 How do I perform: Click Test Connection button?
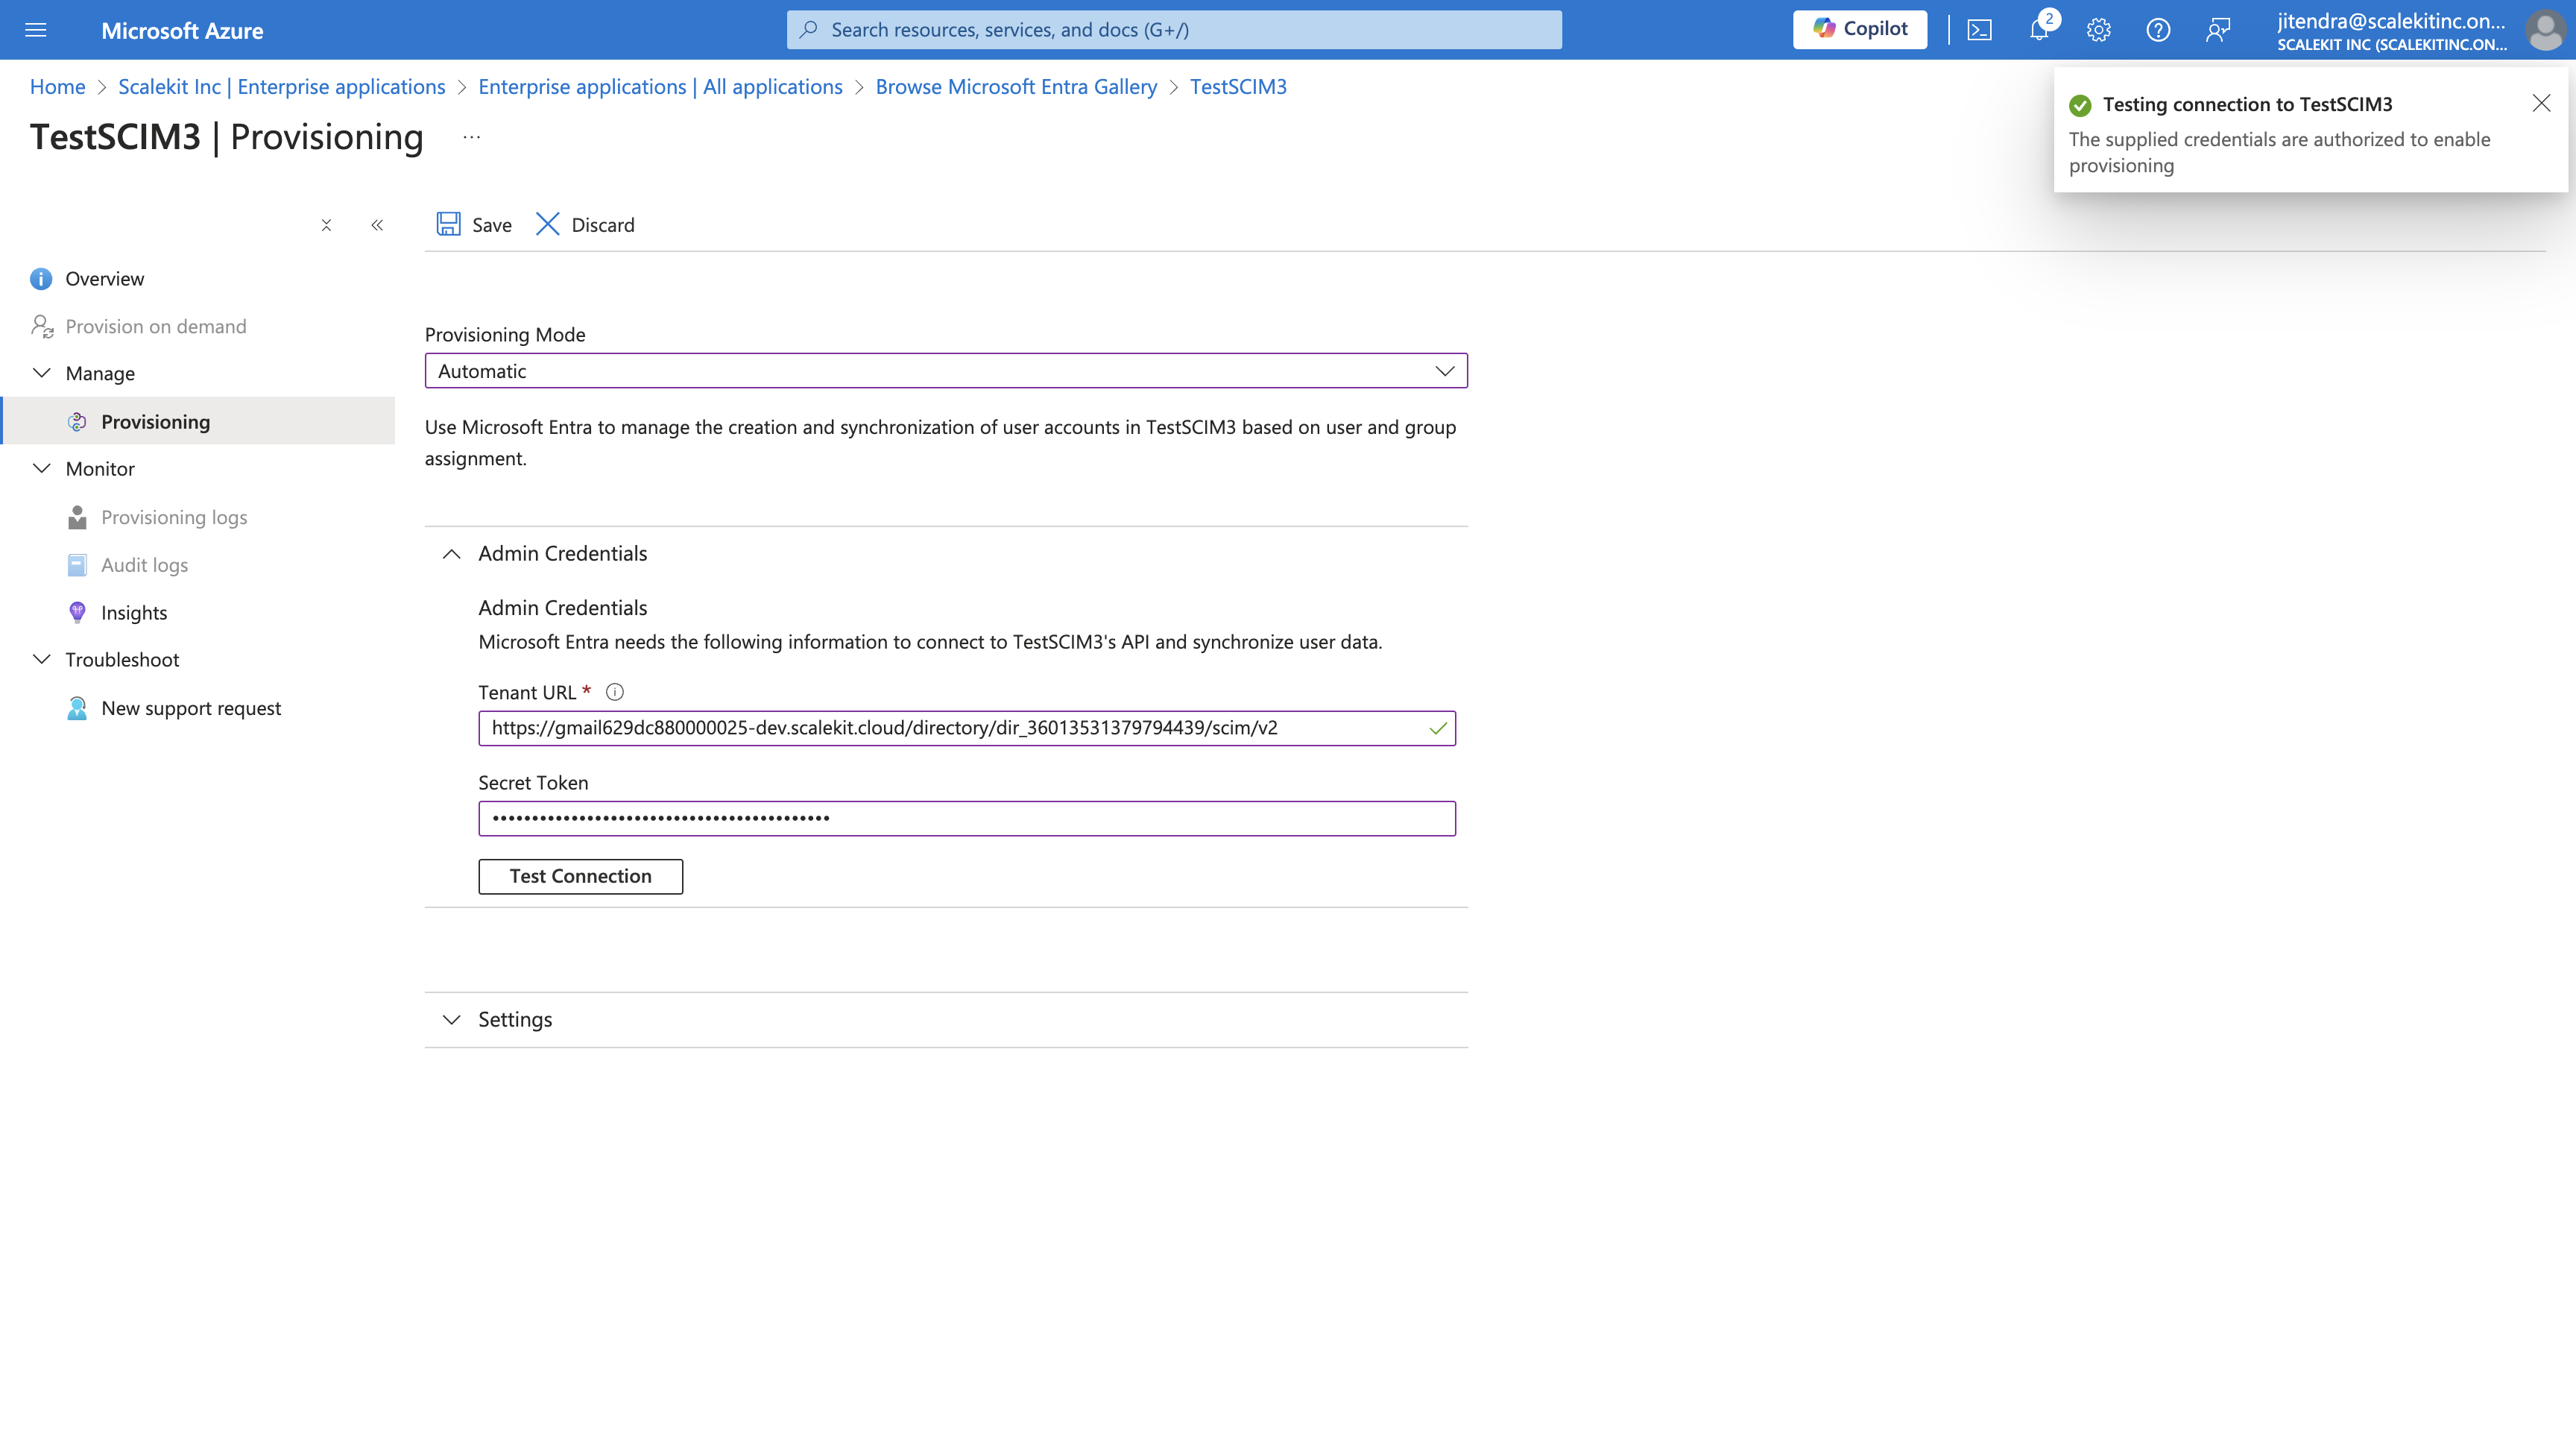580,876
